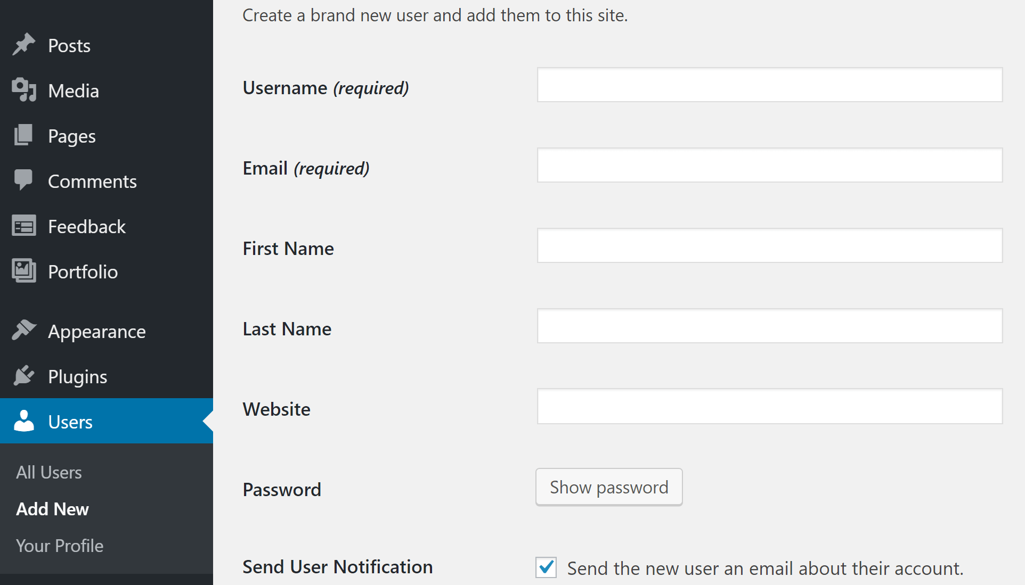Select the Users person icon

23,421
